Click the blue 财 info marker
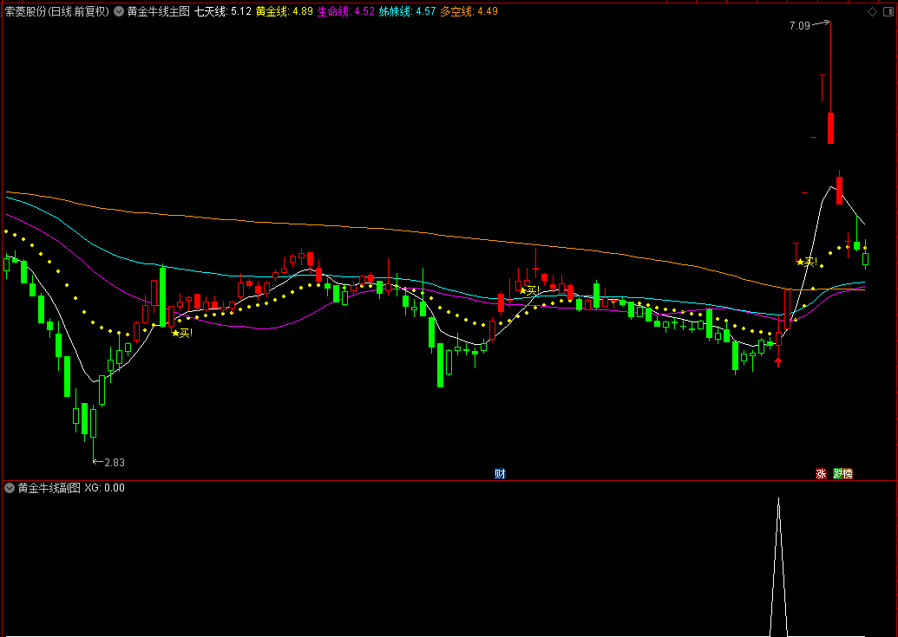The width and height of the screenshot is (898, 637). (500, 473)
